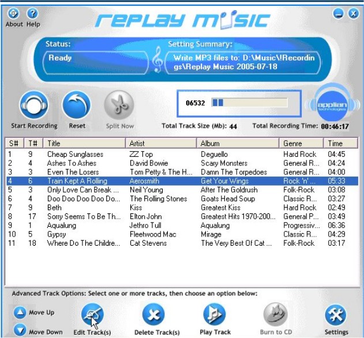Click the Move Down arrow button
This screenshot has height=338, width=364.
tap(20, 331)
